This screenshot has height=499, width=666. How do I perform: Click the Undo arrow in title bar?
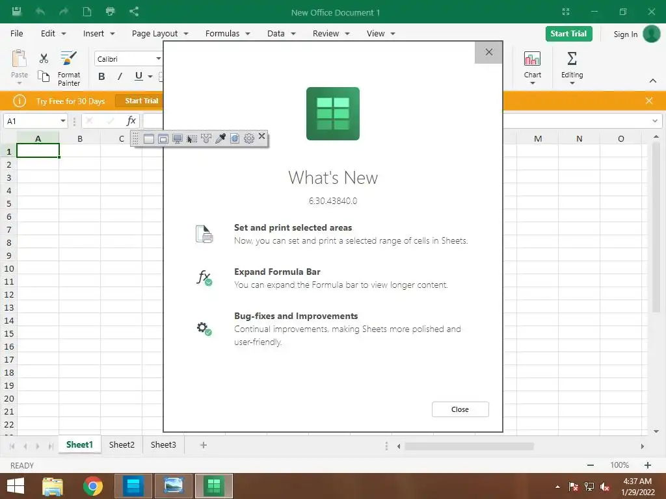click(40, 12)
